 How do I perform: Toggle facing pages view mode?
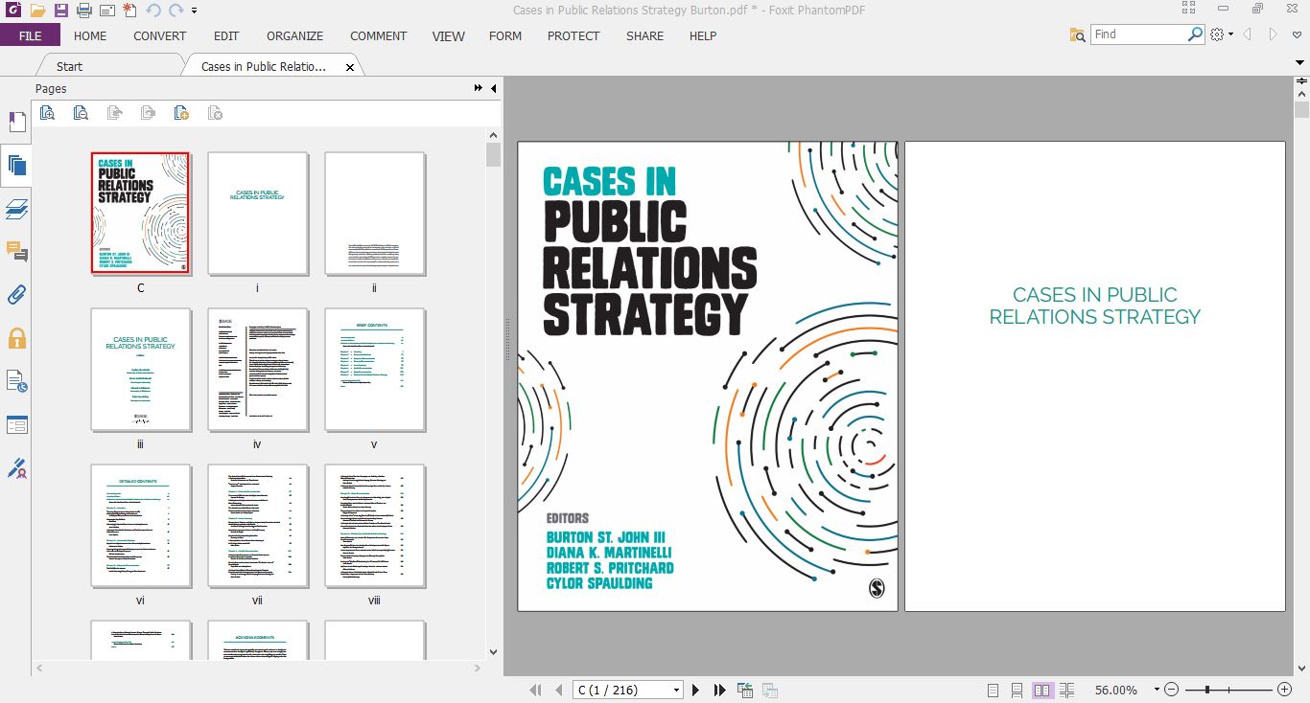(x=1041, y=690)
